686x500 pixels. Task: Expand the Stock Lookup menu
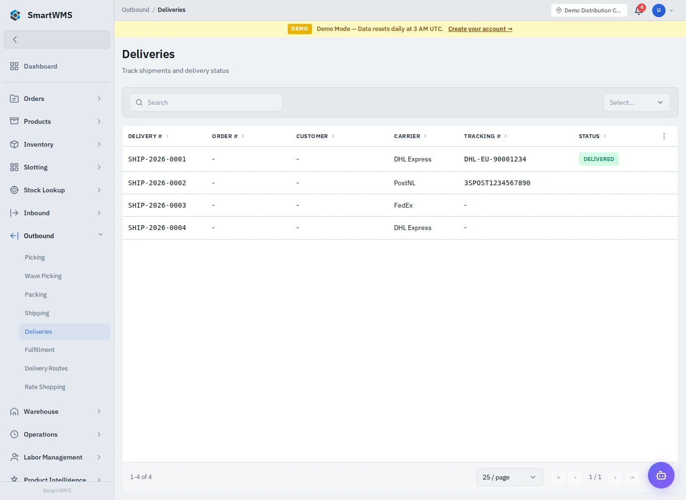[x=57, y=190]
